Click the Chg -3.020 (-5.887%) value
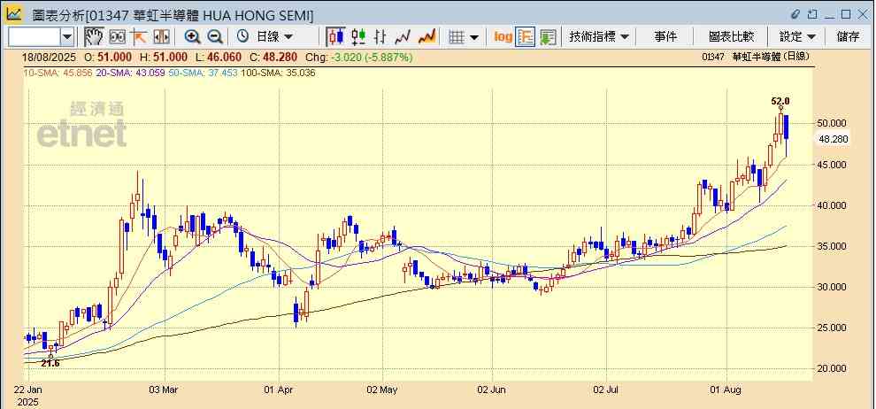876x409 pixels. 360,57
